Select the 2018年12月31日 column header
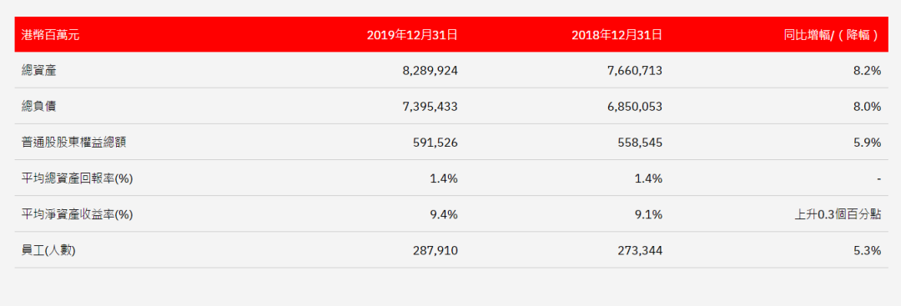 click(x=617, y=35)
